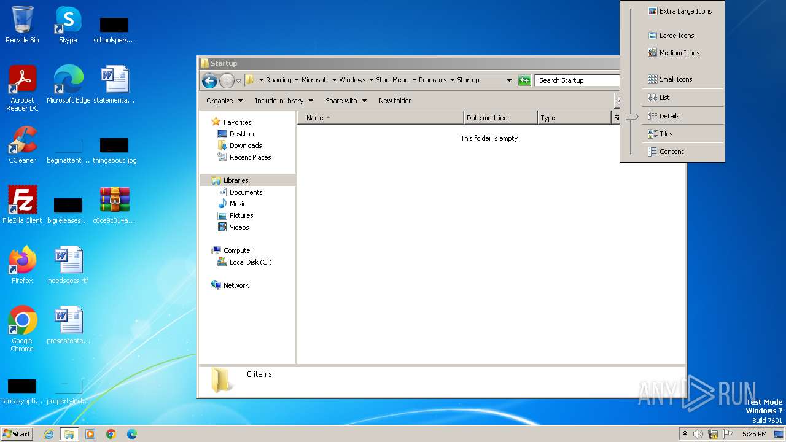Select the WinRAR archive c8ce9c314a desktop file
The image size is (786, 442).
[x=114, y=205]
